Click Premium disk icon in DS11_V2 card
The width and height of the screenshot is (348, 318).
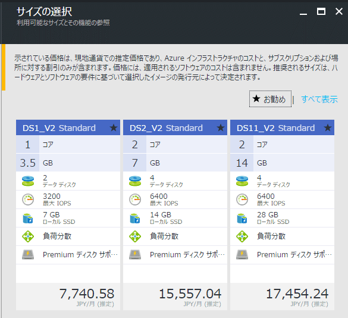(242, 255)
